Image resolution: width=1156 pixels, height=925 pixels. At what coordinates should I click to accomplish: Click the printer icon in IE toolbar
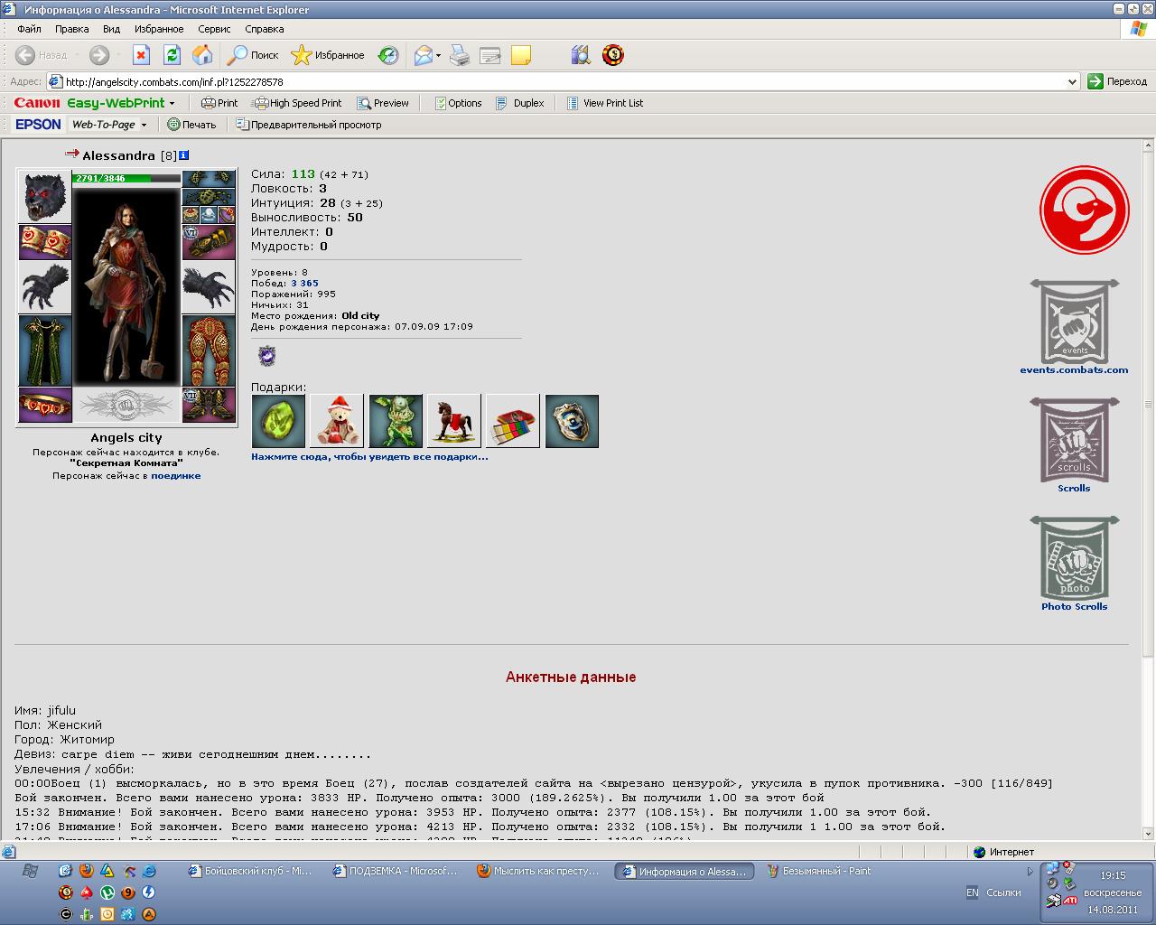tap(460, 55)
